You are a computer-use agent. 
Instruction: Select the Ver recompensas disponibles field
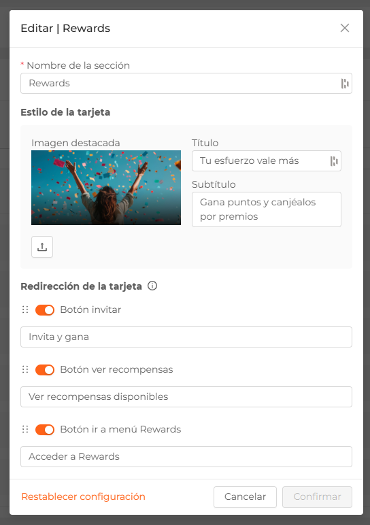[186, 396]
